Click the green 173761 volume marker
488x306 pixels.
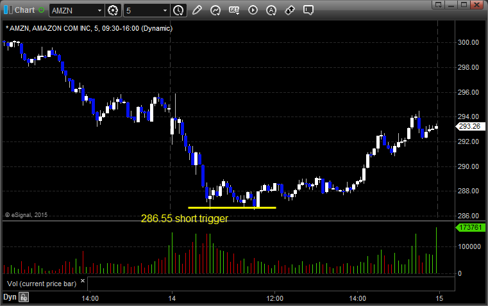pos(470,227)
